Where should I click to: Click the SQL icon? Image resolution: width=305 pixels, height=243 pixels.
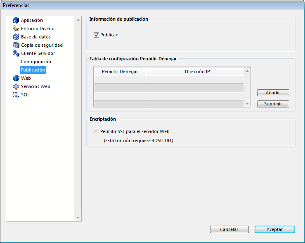tap(16, 95)
